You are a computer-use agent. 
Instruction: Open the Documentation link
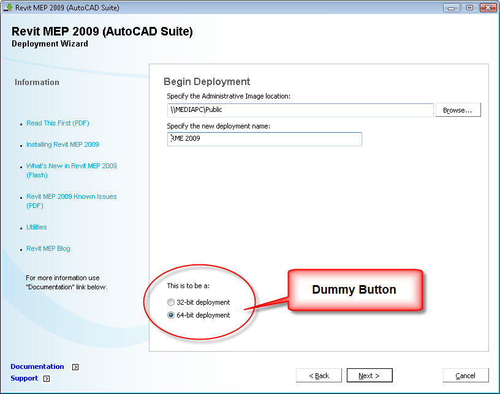point(37,366)
